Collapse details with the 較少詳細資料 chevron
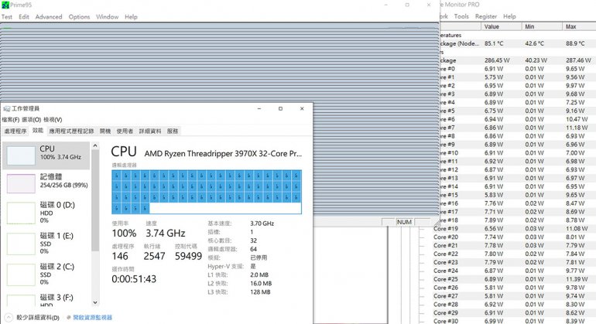This screenshot has height=324, width=596. click(9, 317)
